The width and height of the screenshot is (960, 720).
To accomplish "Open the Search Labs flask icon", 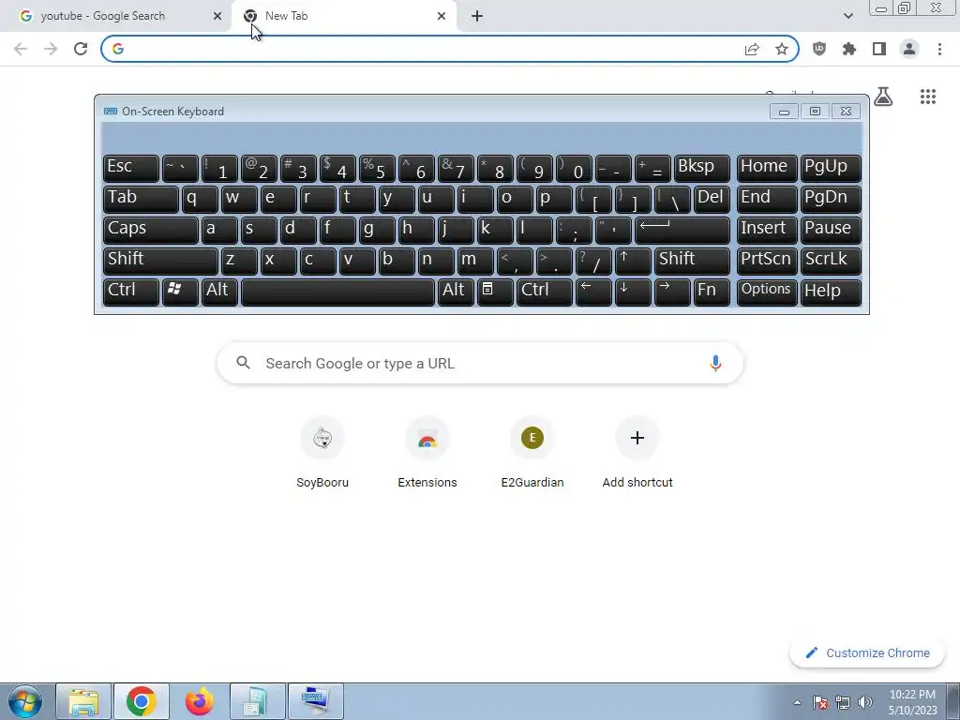I will [x=883, y=97].
